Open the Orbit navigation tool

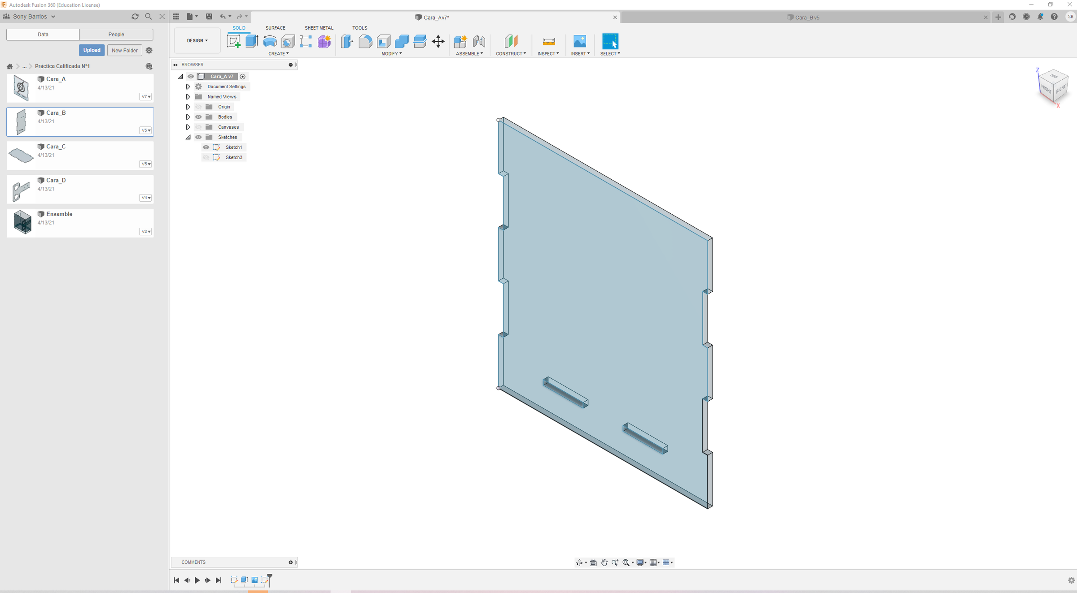[x=579, y=563]
